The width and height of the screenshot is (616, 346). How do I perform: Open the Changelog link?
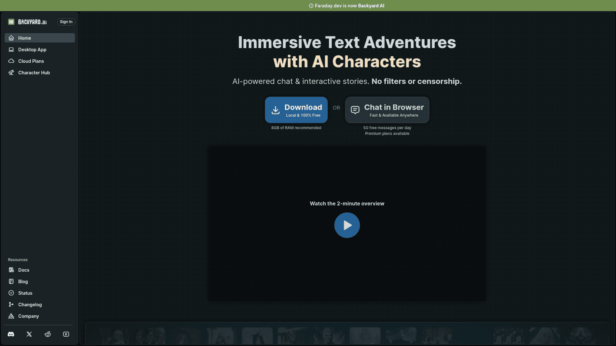coord(30,305)
